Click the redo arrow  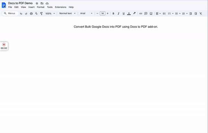tap(26, 13)
